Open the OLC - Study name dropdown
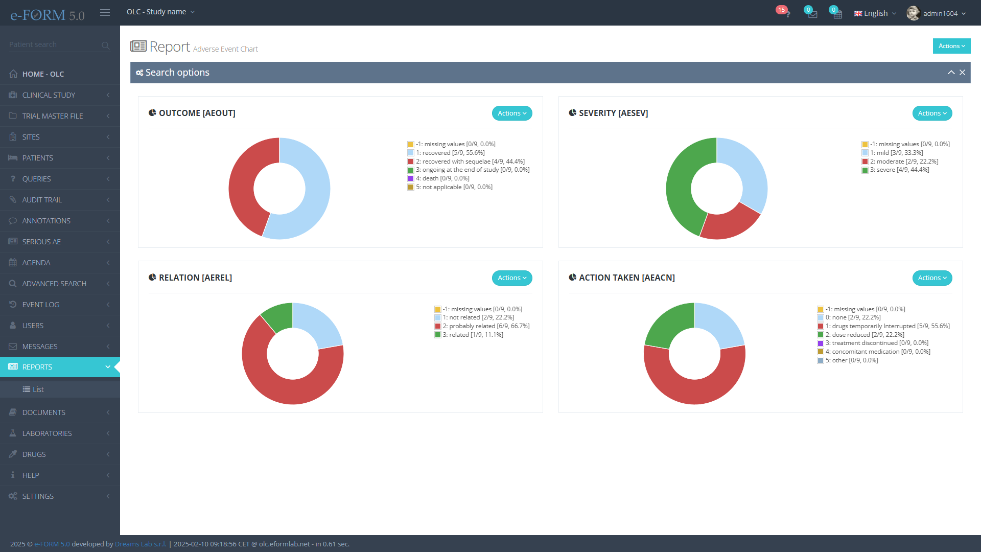 160,12
